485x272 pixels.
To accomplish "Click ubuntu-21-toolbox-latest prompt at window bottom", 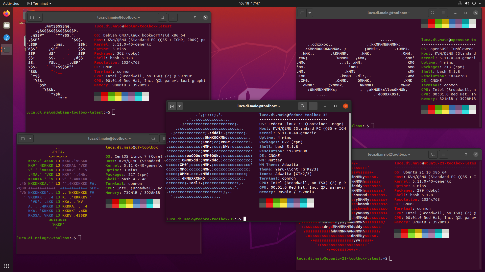I will (345, 258).
